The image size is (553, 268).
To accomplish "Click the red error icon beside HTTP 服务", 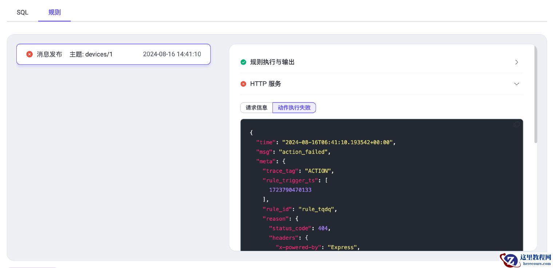I will click(243, 84).
